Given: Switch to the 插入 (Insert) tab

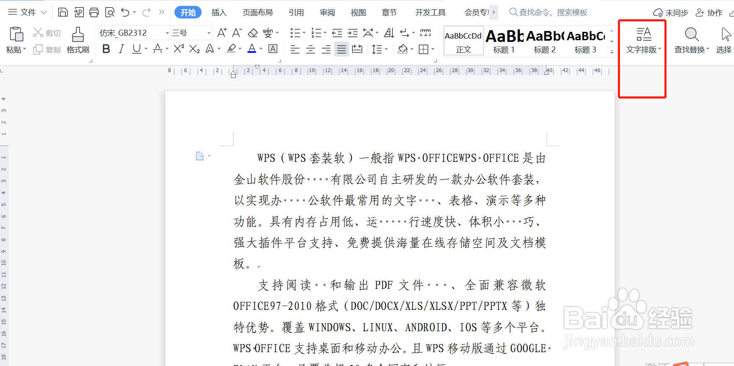Looking at the screenshot, I should pos(219,13).
